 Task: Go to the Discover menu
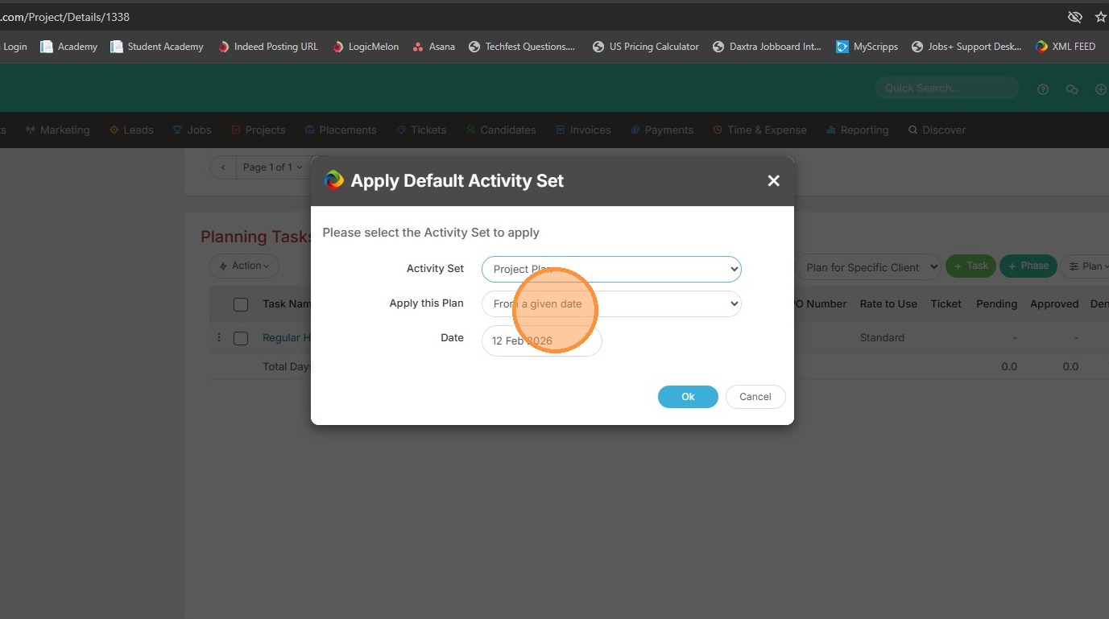tap(937, 130)
